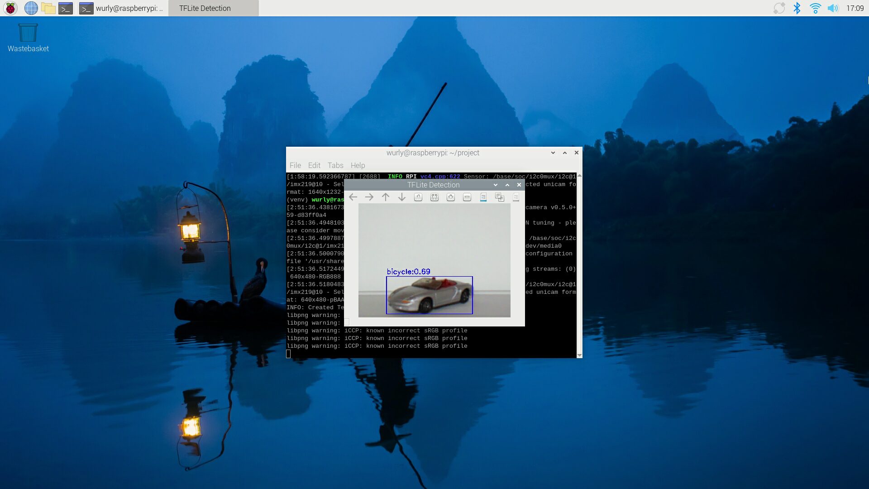This screenshot has width=869, height=489.
Task: Minimize the TFLite Detection window
Action: [496, 185]
